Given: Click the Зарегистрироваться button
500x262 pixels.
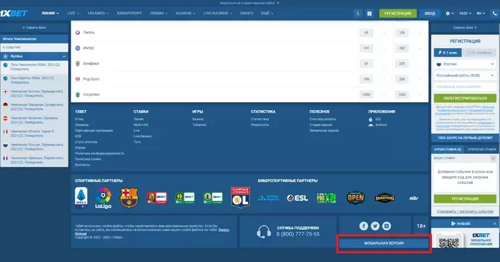Looking at the screenshot, I should point(465,98).
